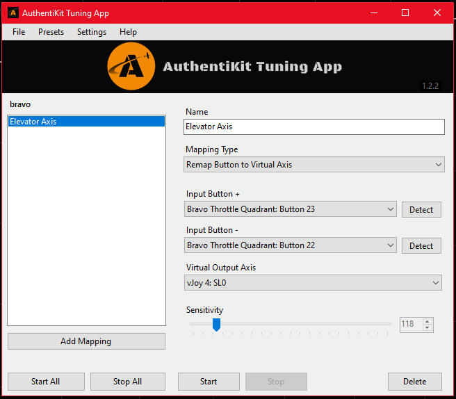The image size is (456, 399).
Task: Expand the Mapping Type dropdown
Action: coord(314,165)
